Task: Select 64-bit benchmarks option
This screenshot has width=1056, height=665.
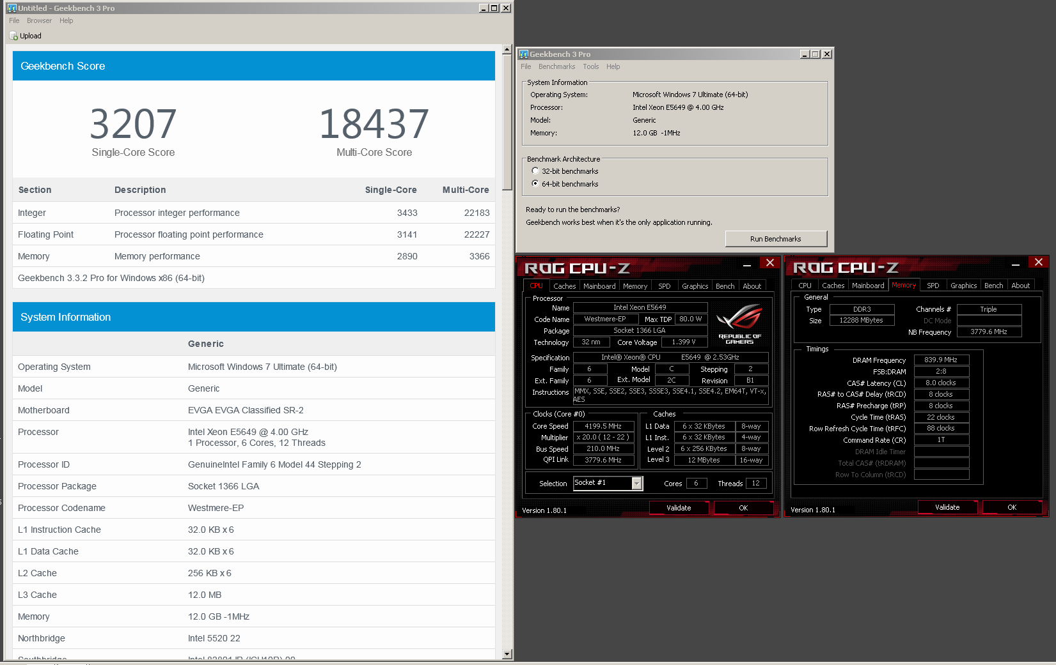Action: point(565,184)
